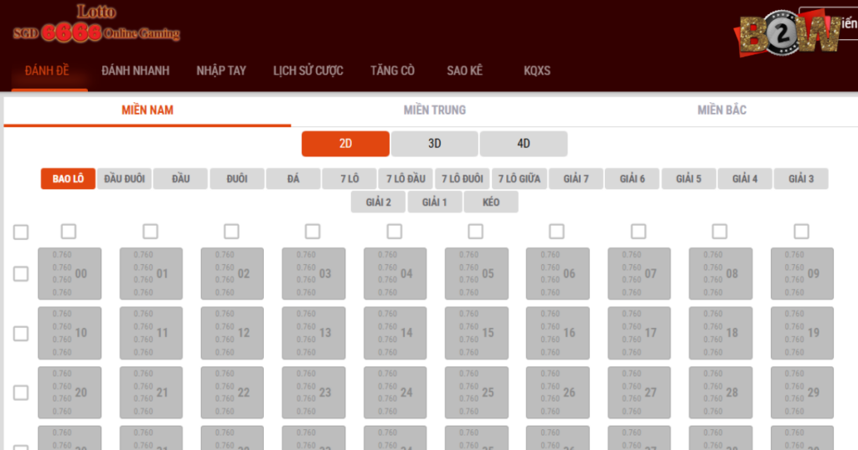Select number tile 15
858x450 pixels.
(476, 333)
